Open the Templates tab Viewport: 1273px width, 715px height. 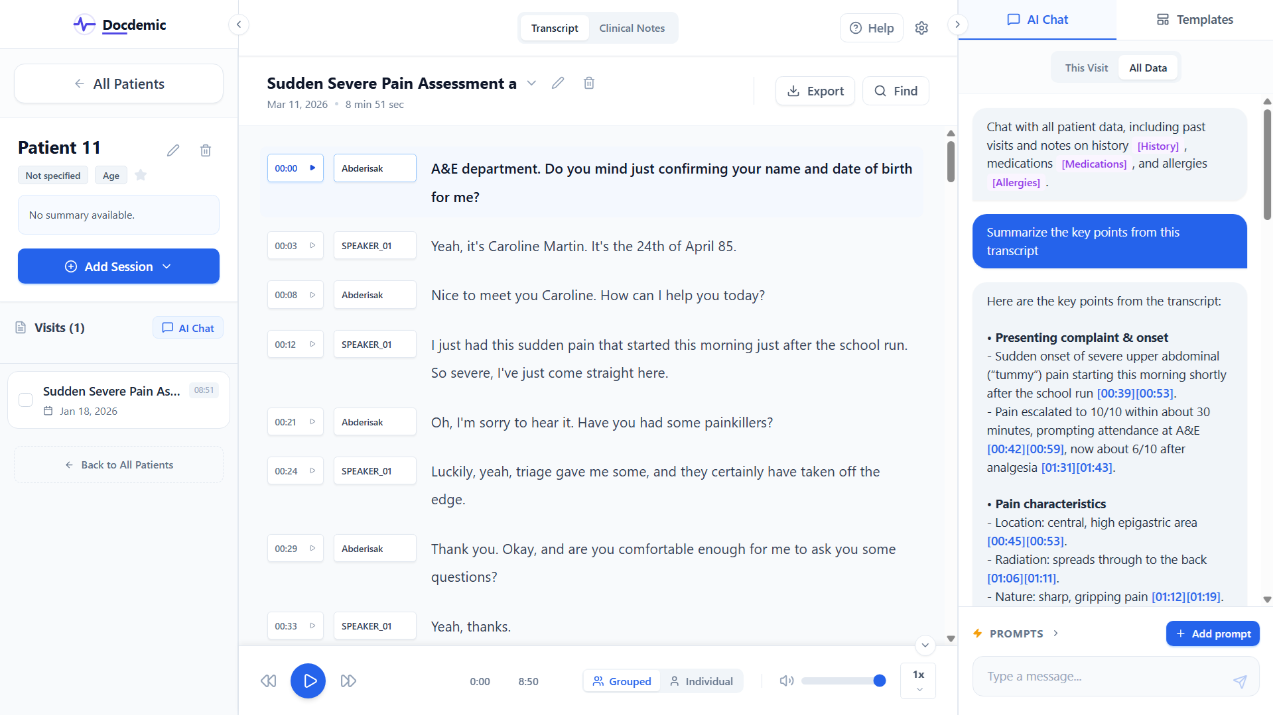pyautogui.click(x=1195, y=20)
